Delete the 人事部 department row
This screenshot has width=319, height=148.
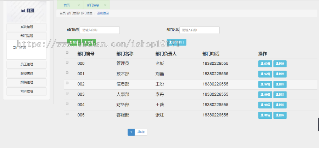(x=280, y=95)
